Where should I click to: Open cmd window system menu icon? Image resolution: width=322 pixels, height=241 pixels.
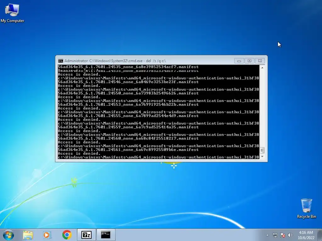pos(61,61)
